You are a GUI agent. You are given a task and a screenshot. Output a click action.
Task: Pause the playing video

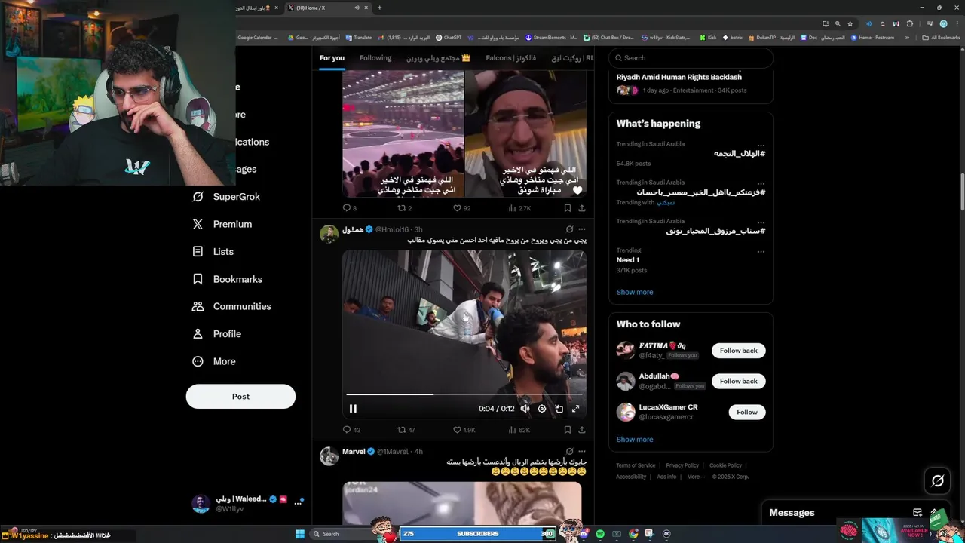point(353,409)
